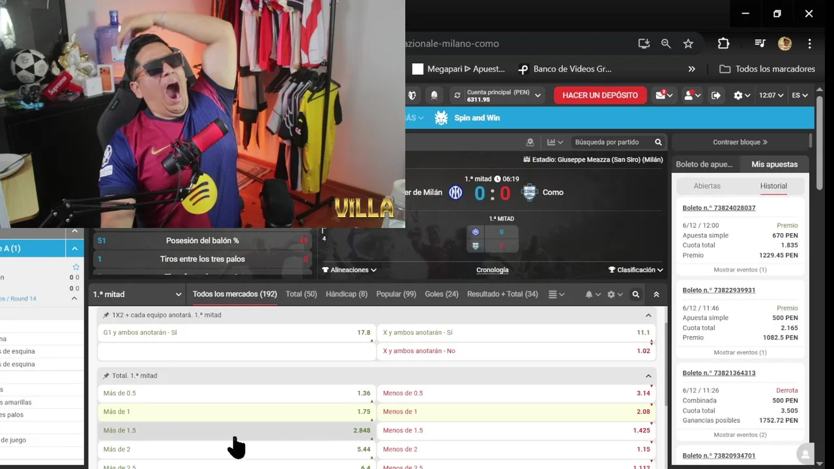Screen dimensions: 834x469
Task: Select the Historial tab
Action: tap(773, 186)
